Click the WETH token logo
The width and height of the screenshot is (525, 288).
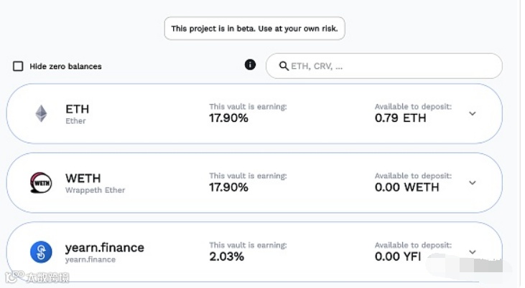[x=41, y=183]
